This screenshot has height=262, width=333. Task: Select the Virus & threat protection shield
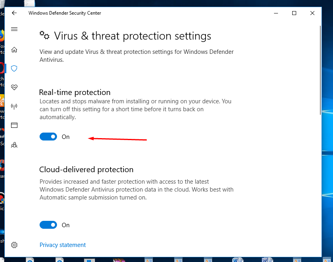[x=14, y=68]
